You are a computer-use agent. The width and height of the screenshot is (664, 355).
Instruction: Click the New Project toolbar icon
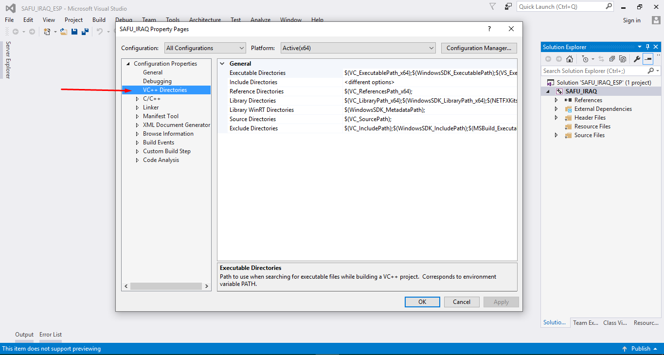pyautogui.click(x=47, y=32)
